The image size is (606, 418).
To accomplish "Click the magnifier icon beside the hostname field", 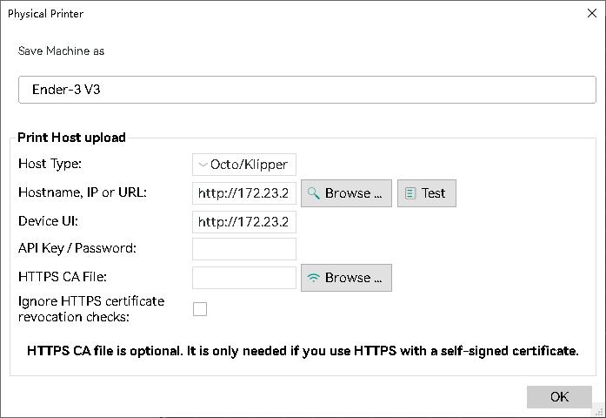I will point(314,192).
